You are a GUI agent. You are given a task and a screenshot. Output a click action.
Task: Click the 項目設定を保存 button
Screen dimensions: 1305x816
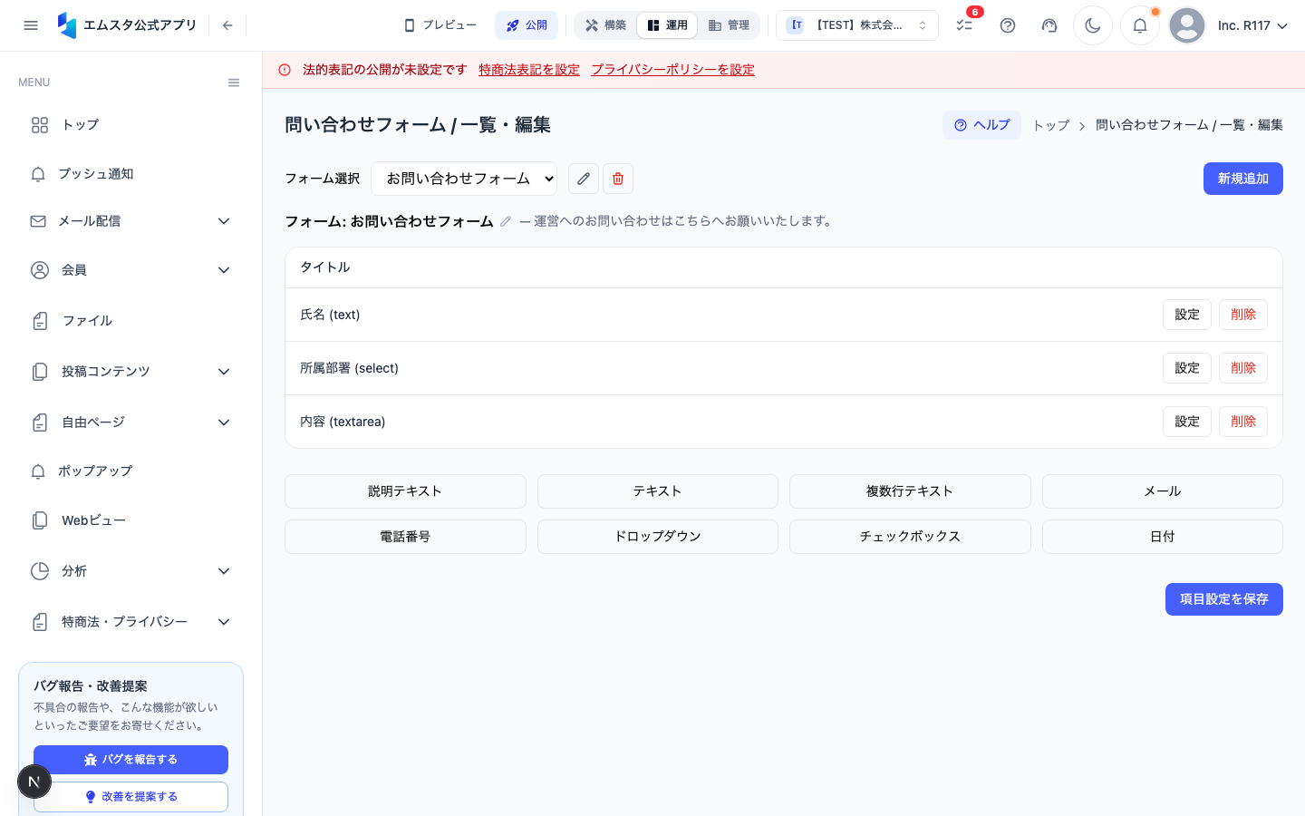[1224, 599]
